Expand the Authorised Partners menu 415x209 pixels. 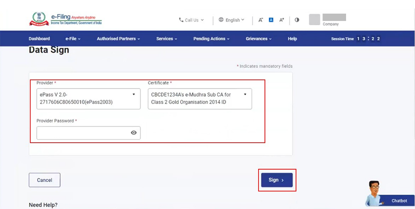tap(118, 38)
